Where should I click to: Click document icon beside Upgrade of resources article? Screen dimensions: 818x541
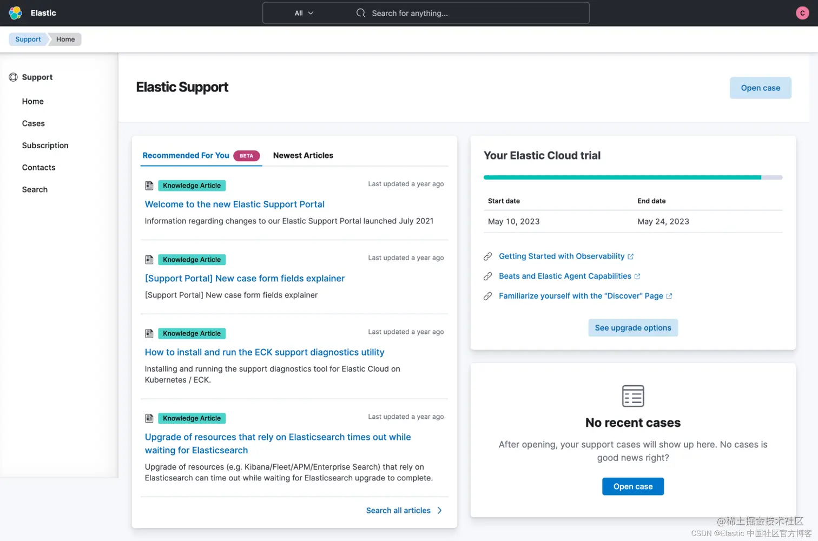click(149, 418)
